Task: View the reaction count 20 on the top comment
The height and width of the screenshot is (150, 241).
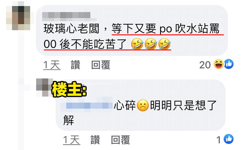Action: 205,65
